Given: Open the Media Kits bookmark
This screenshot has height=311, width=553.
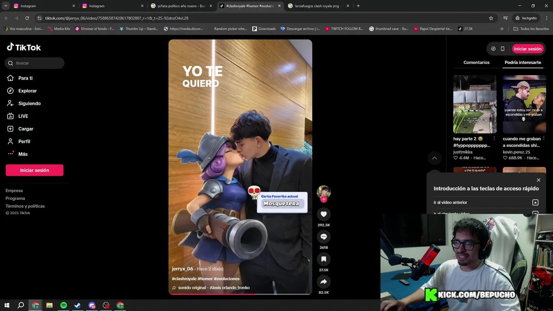Looking at the screenshot, I should (x=59, y=29).
